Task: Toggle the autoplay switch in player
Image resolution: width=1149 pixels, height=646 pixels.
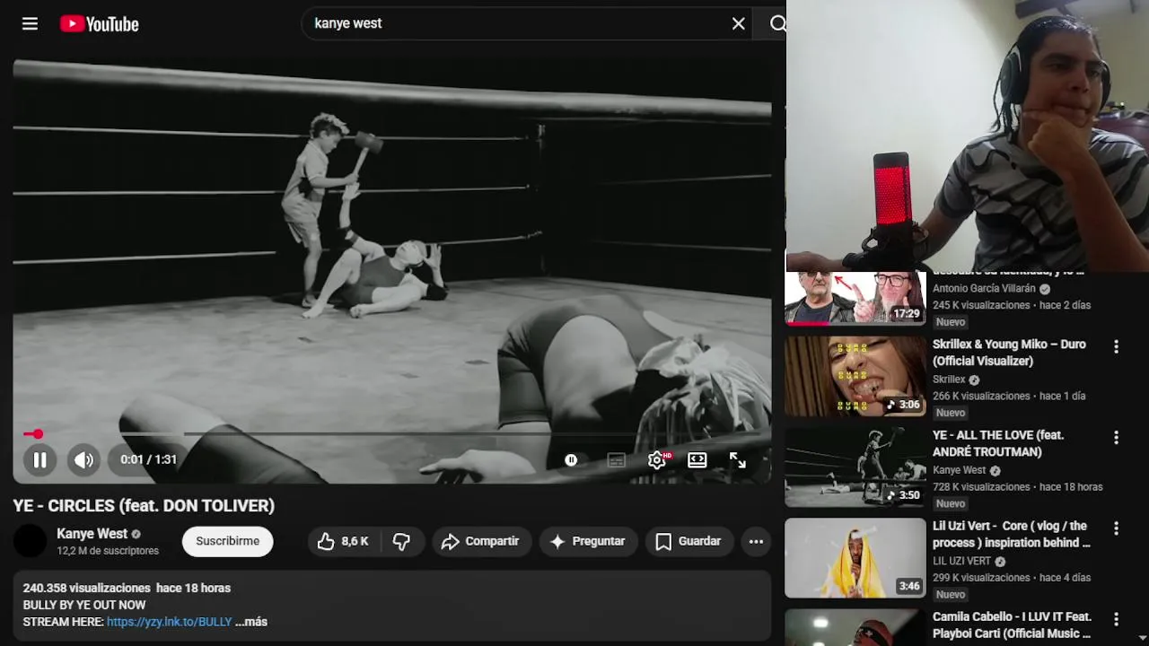Action: coord(571,460)
